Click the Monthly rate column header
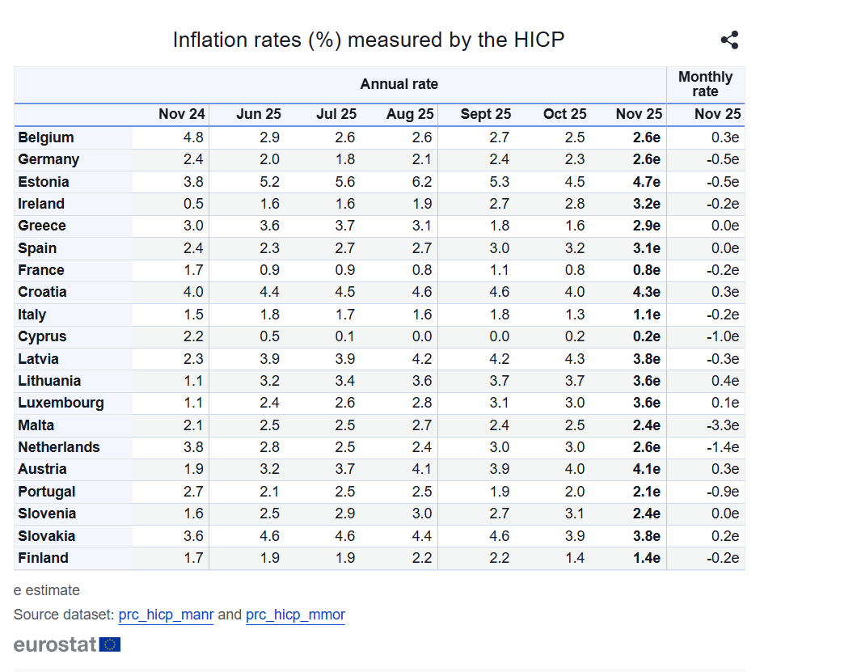 (x=705, y=84)
